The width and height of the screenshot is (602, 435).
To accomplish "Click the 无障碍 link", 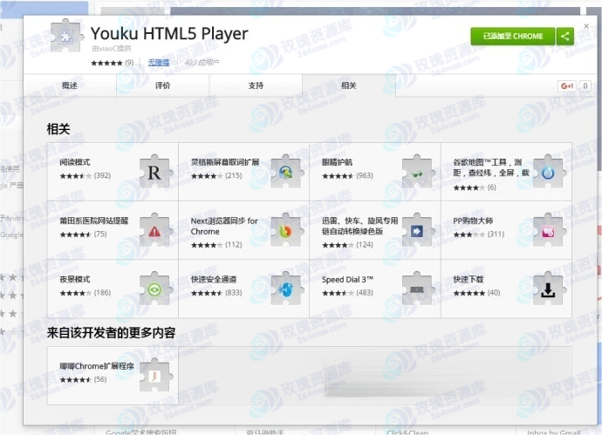I will [x=159, y=63].
